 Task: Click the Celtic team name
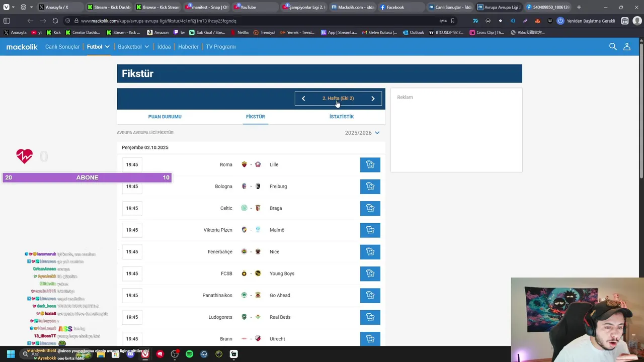(x=226, y=208)
